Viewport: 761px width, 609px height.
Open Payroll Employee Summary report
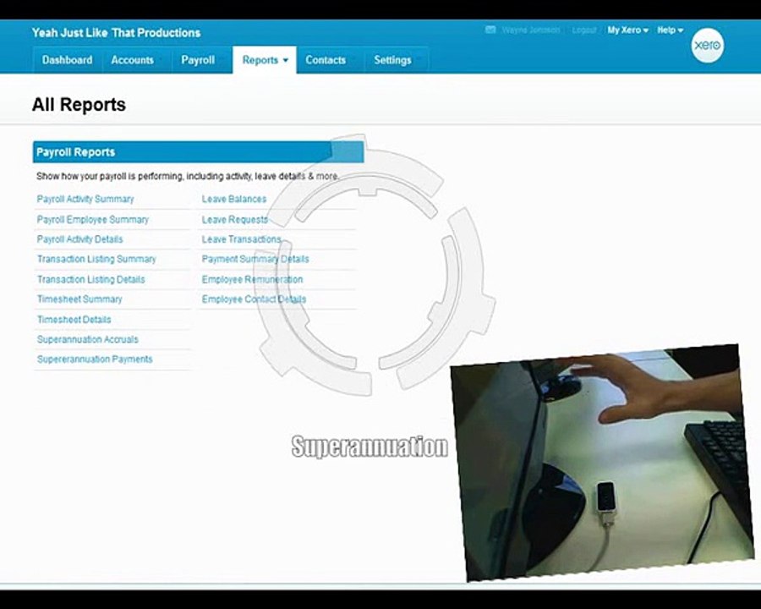[x=93, y=220]
